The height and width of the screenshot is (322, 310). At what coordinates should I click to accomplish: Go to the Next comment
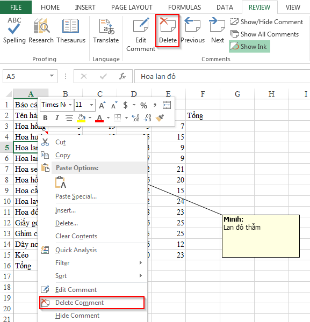pyautogui.click(x=218, y=31)
